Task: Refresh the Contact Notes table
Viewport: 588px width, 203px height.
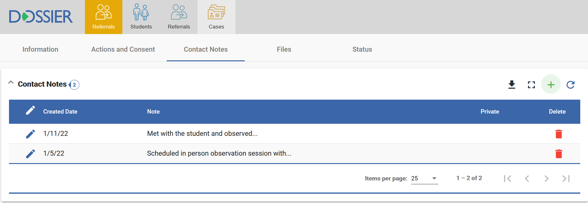Action: [570, 84]
